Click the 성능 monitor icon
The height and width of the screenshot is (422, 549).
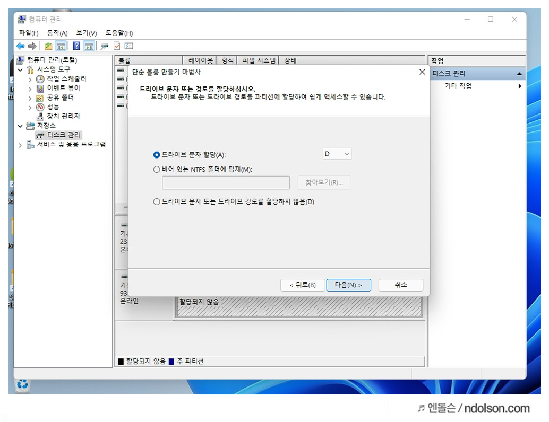40,107
